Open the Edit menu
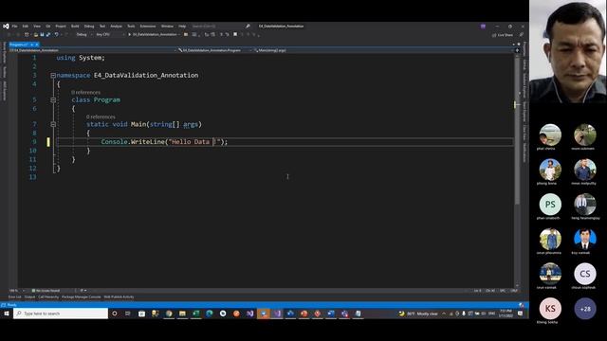 pos(26,27)
